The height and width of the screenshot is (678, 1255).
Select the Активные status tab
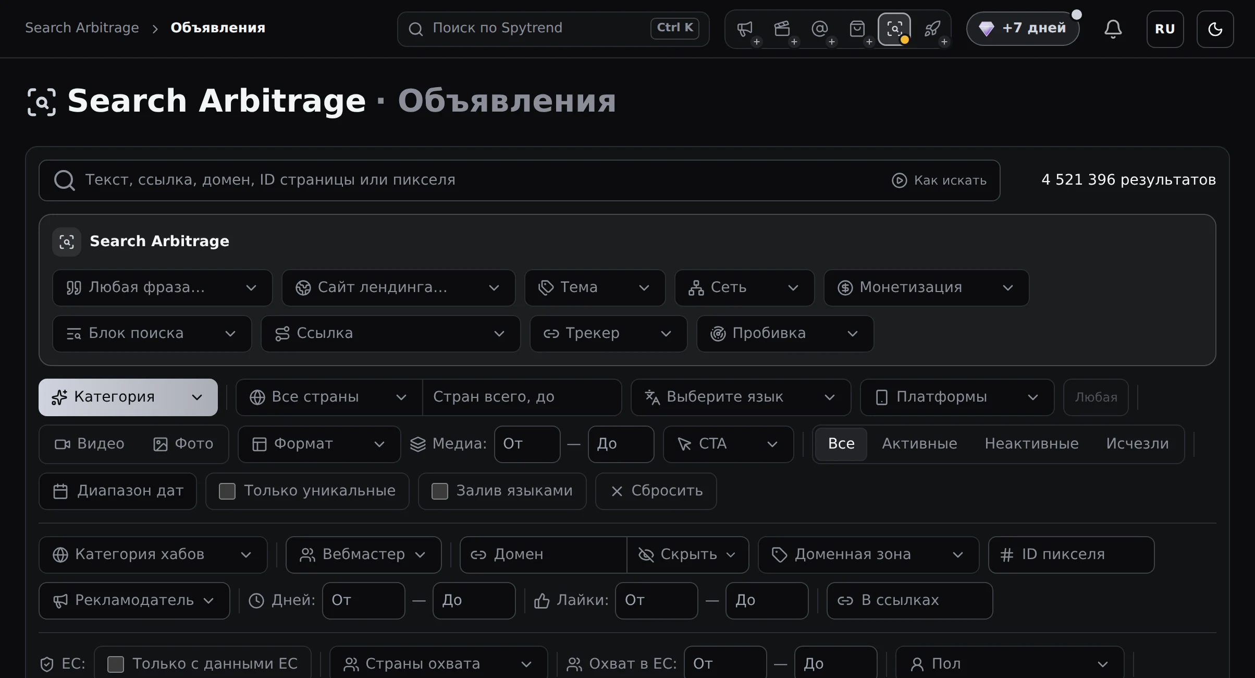click(919, 444)
